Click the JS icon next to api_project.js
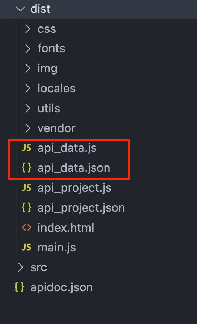197x324 pixels. click(x=27, y=188)
